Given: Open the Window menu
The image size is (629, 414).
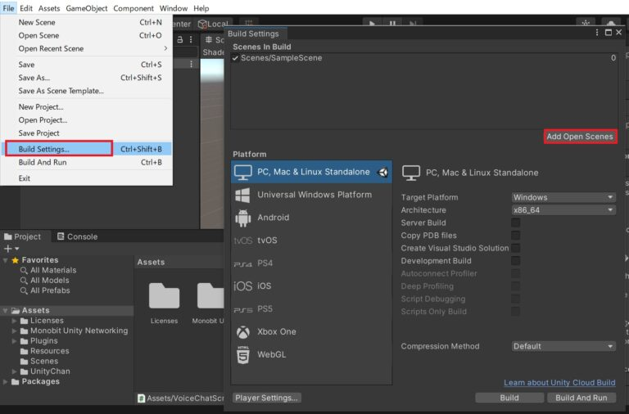Looking at the screenshot, I should [x=174, y=8].
